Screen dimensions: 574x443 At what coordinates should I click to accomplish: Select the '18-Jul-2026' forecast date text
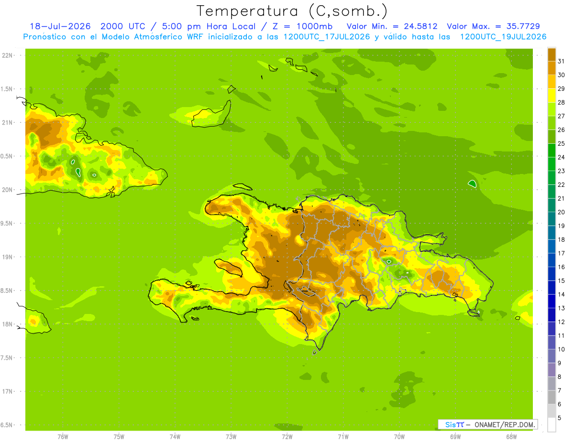pos(60,26)
